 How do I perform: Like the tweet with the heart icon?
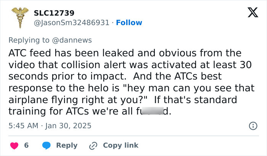point(14,146)
